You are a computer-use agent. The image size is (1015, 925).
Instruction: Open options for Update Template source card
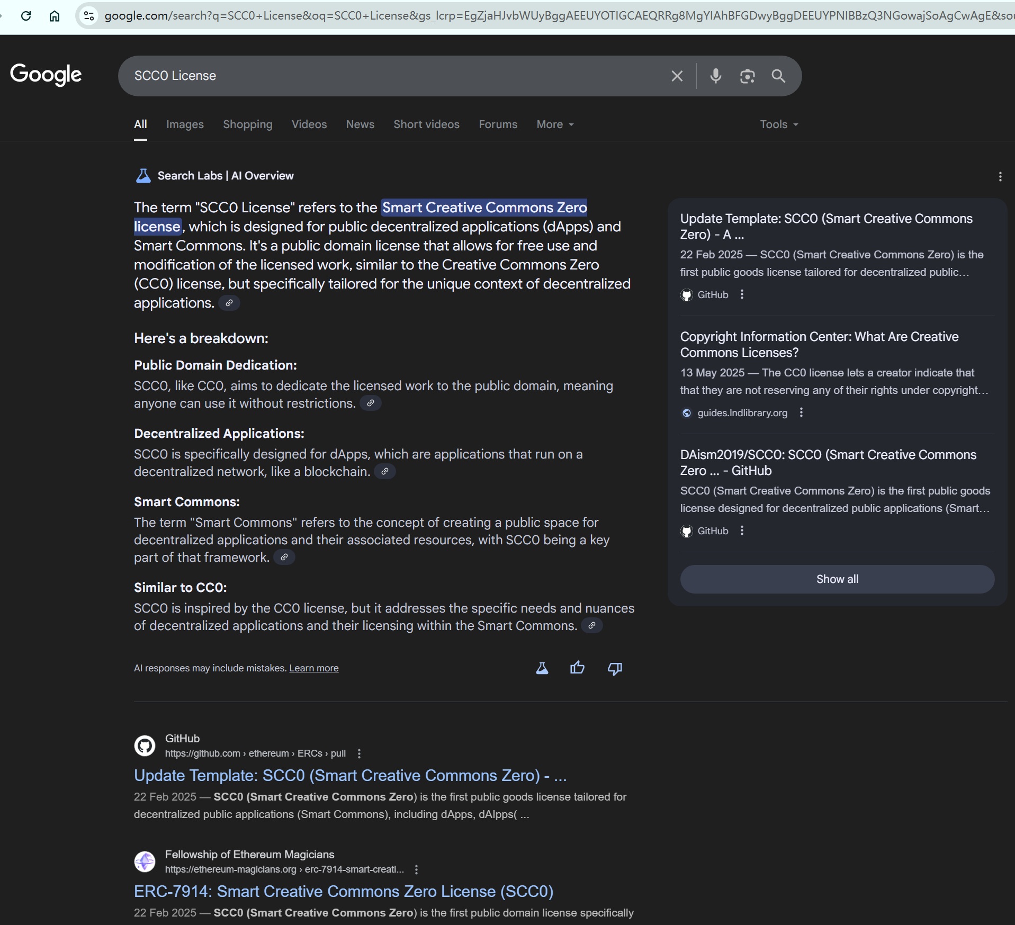pos(742,294)
